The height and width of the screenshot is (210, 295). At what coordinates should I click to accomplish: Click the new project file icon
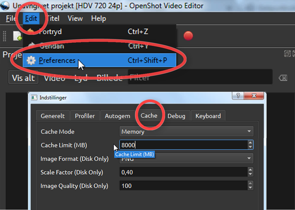coord(17,36)
